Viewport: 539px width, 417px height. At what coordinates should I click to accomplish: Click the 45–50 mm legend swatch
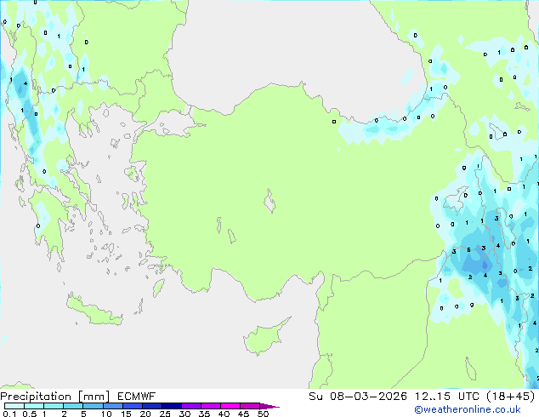[250, 406]
